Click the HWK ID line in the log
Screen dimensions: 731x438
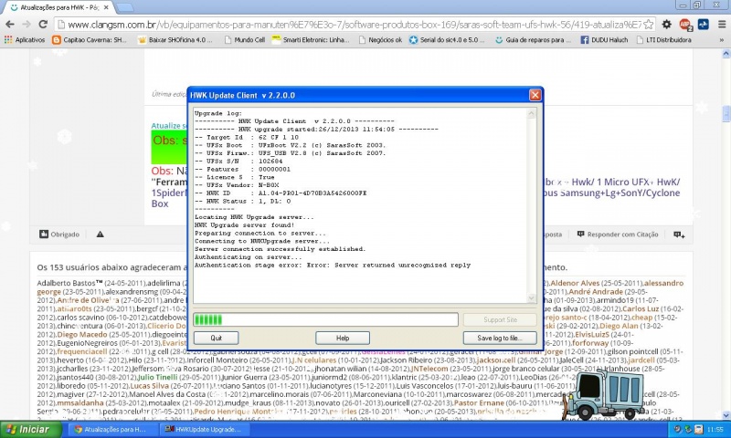281,193
